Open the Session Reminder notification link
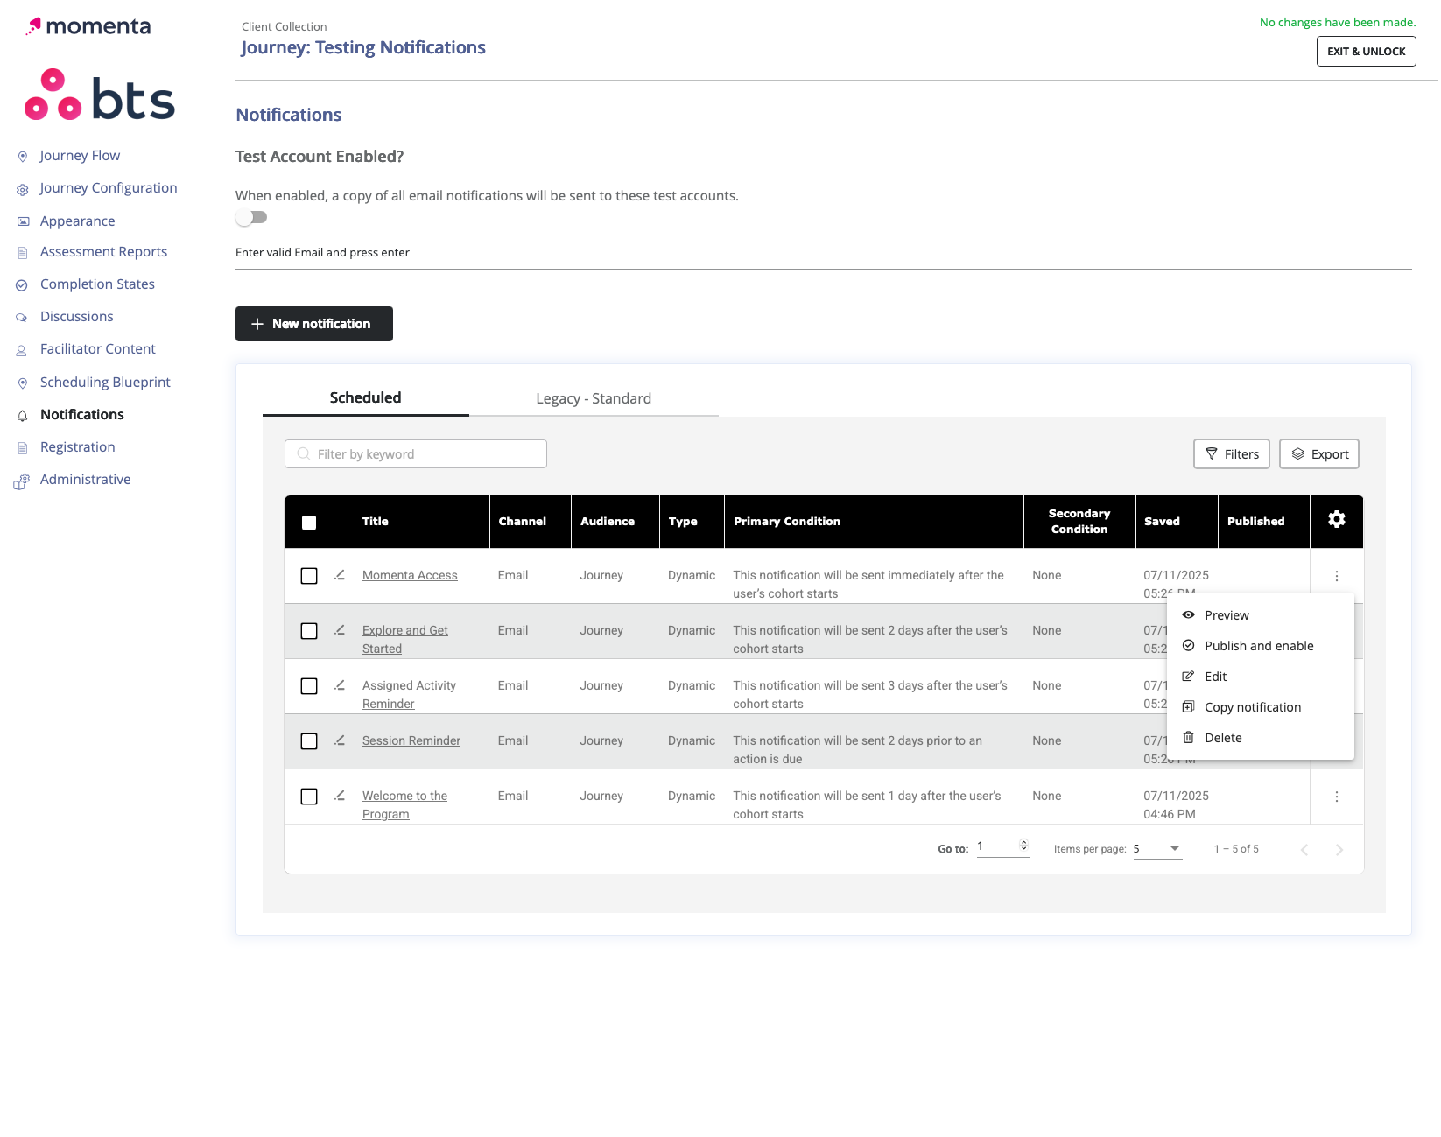The width and height of the screenshot is (1441, 1137). [x=411, y=740]
